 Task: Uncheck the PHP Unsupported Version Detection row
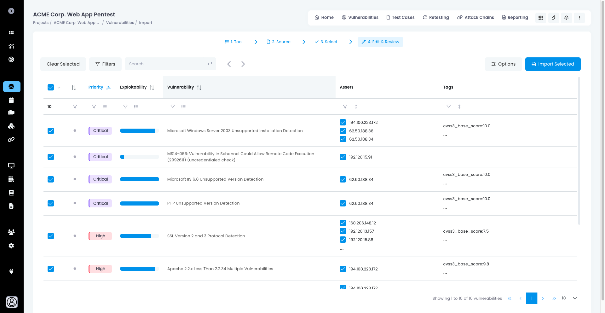[x=51, y=203]
